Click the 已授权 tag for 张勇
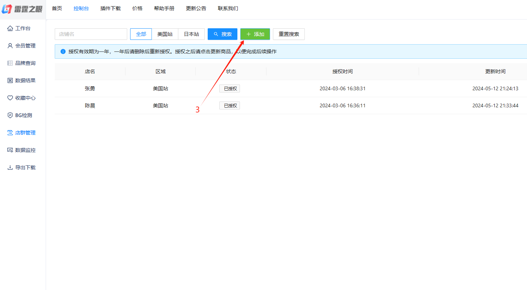 point(229,88)
